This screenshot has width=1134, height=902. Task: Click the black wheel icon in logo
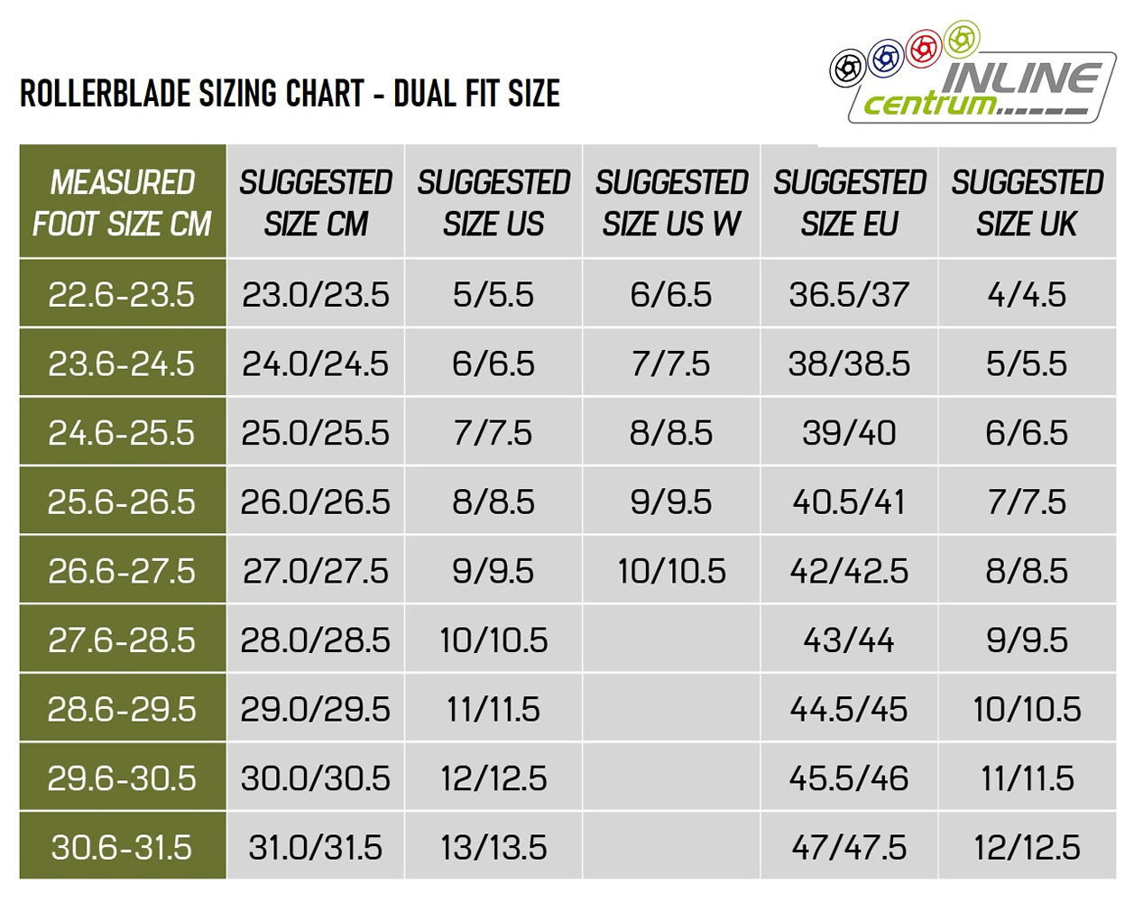tap(847, 69)
